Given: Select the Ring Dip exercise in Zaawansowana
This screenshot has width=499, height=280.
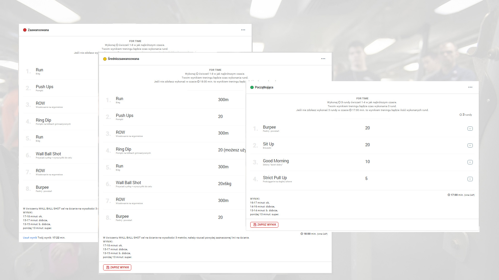Looking at the screenshot, I should (x=43, y=120).
